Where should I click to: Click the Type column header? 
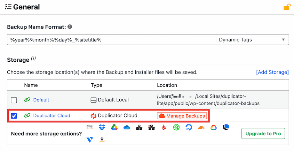coord(96,85)
